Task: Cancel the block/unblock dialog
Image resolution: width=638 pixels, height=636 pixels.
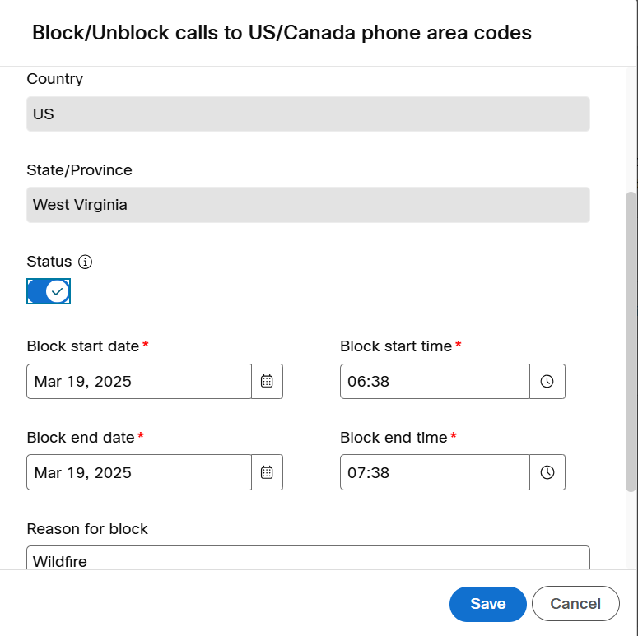Action: (x=575, y=604)
